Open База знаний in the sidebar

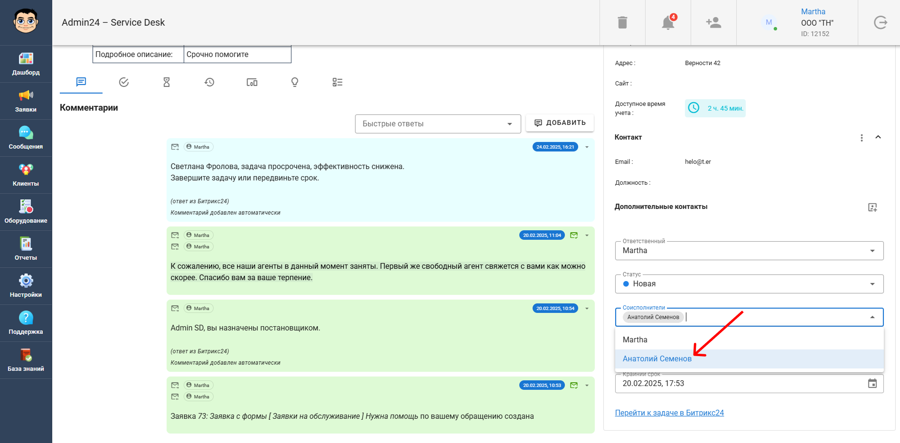click(x=26, y=360)
